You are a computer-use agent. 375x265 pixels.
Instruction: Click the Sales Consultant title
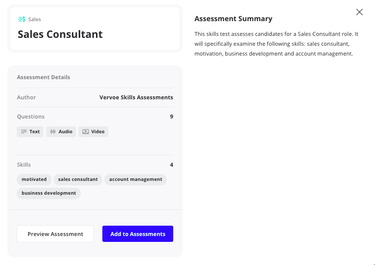(x=60, y=34)
